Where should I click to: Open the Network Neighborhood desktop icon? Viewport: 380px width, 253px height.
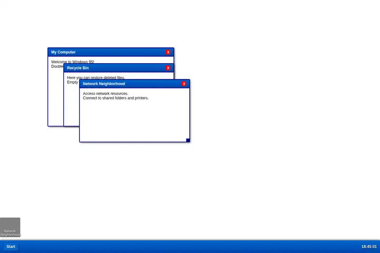10,227
